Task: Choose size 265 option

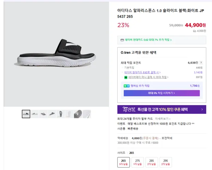Action: [123, 162]
